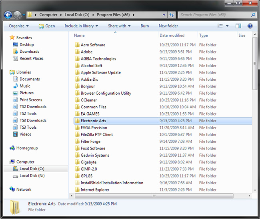The height and width of the screenshot is (219, 260).
Task: Click the vertical scrollbar down arrow
Action: [255, 190]
